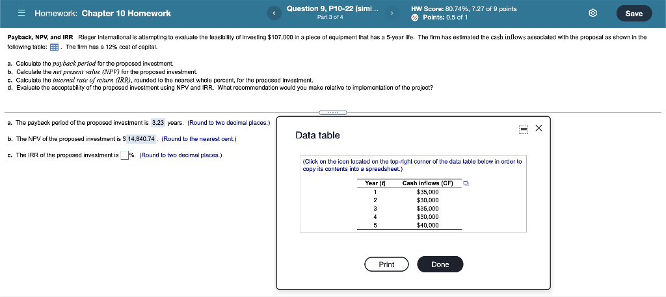This screenshot has height=297, width=666.
Task: Minimize the Data table dialog
Action: pos(524,128)
